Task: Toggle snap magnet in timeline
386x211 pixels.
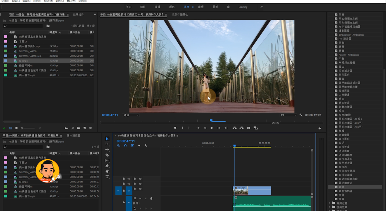Action: coord(125,146)
